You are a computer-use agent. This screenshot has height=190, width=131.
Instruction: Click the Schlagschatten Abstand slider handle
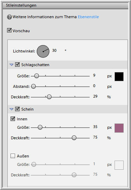coord(33,86)
